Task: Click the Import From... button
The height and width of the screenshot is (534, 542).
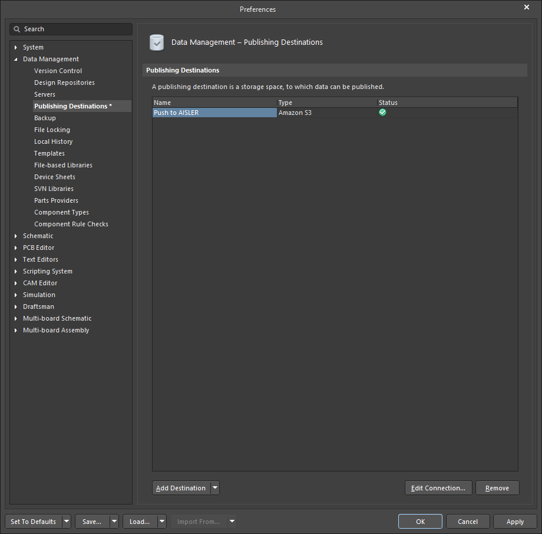Action: click(x=199, y=521)
